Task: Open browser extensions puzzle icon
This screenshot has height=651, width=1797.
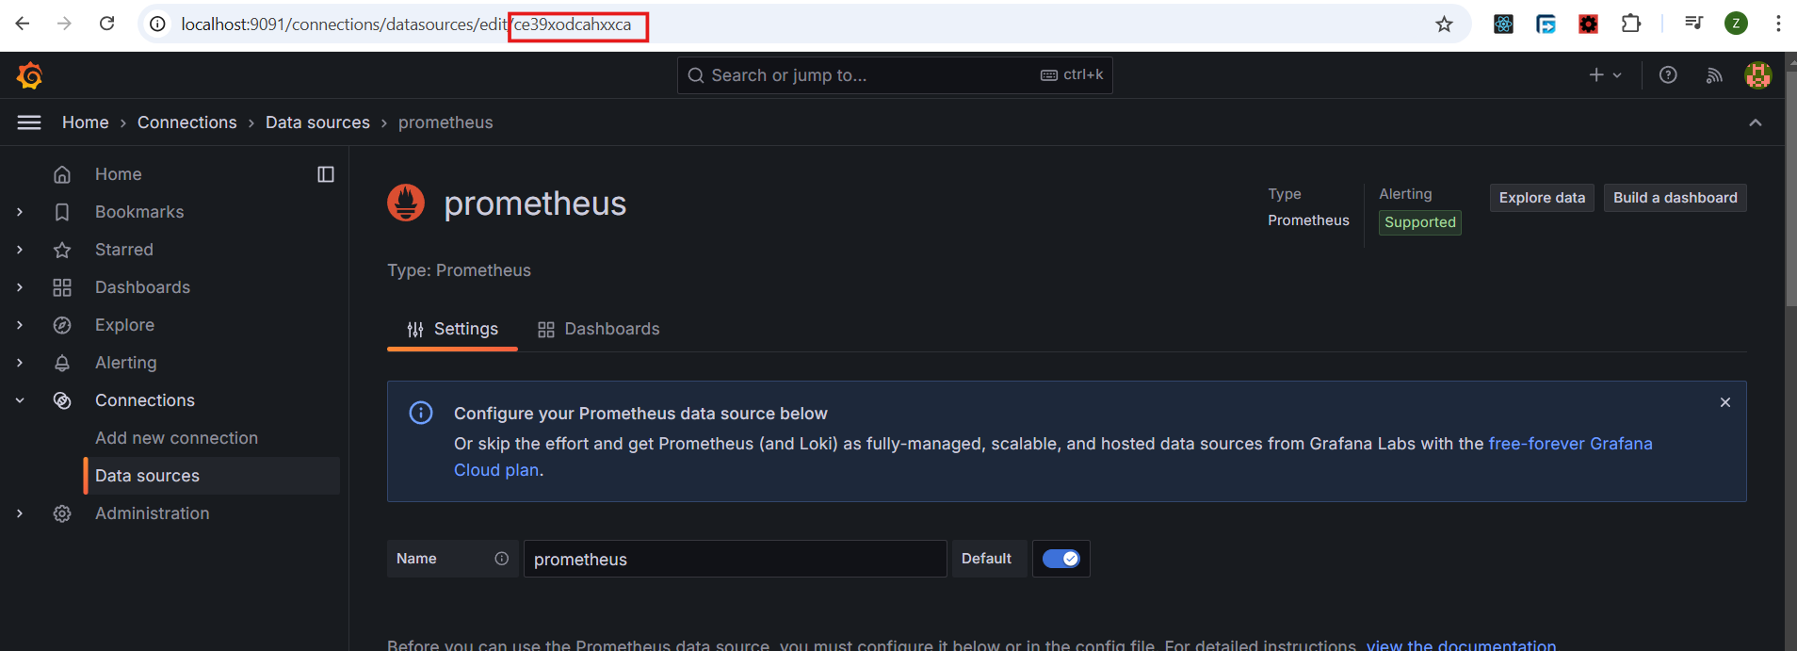Action: (x=1631, y=24)
